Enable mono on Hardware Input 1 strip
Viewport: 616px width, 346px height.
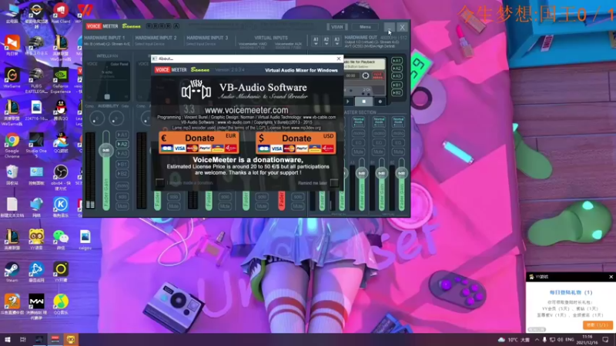pyautogui.click(x=122, y=185)
